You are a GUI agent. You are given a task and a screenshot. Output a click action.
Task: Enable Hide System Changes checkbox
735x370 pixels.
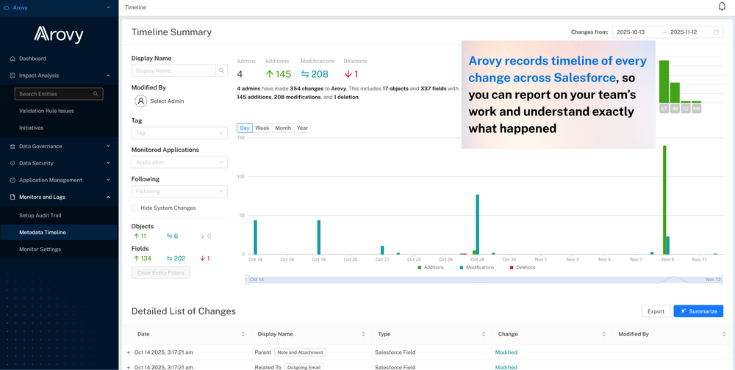tap(135, 208)
